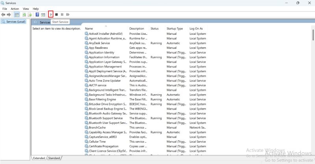Screen dimensions: 315x164
Task: Open the View menu
Action: coord(26,9)
